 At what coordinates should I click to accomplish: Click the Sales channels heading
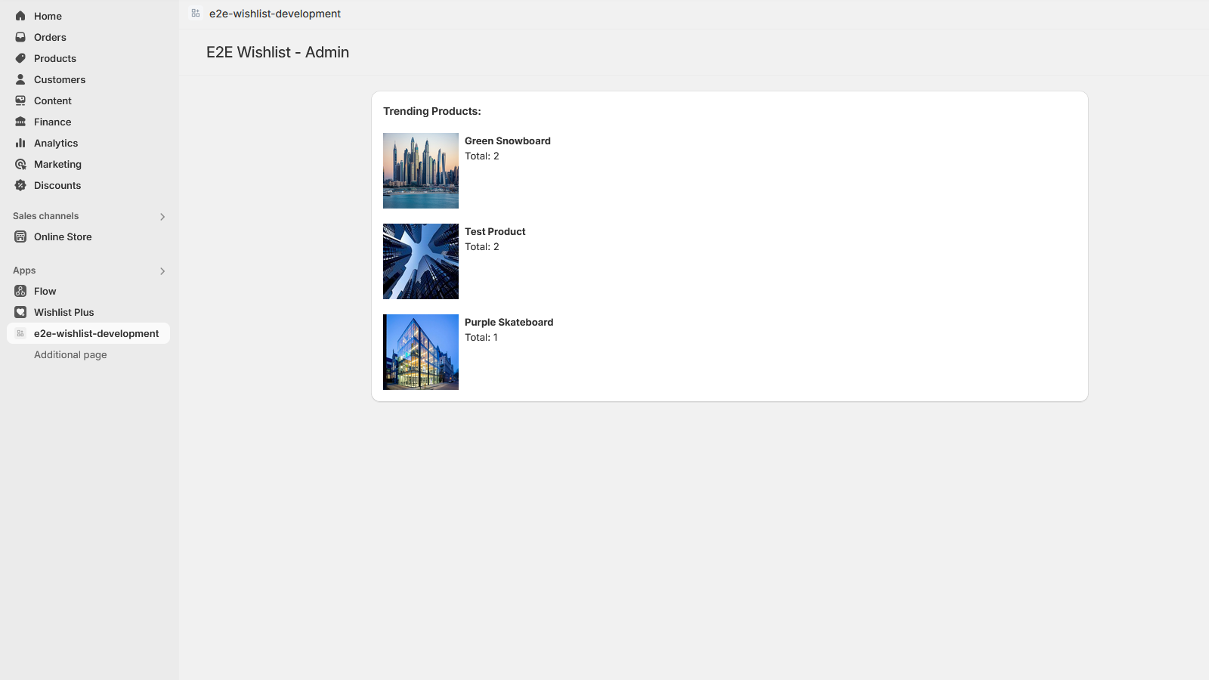45,216
